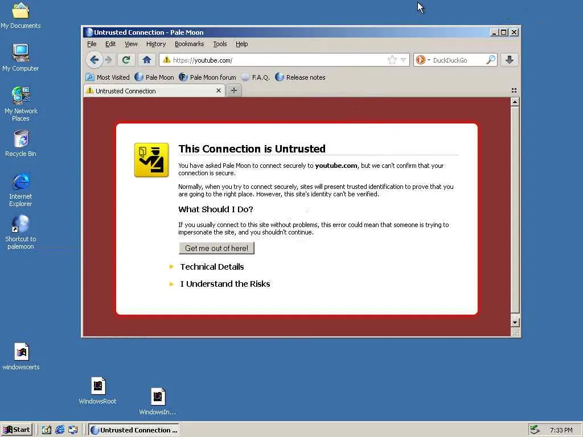Open the Pale Moon bookmark
This screenshot has height=437, width=583.
(154, 77)
